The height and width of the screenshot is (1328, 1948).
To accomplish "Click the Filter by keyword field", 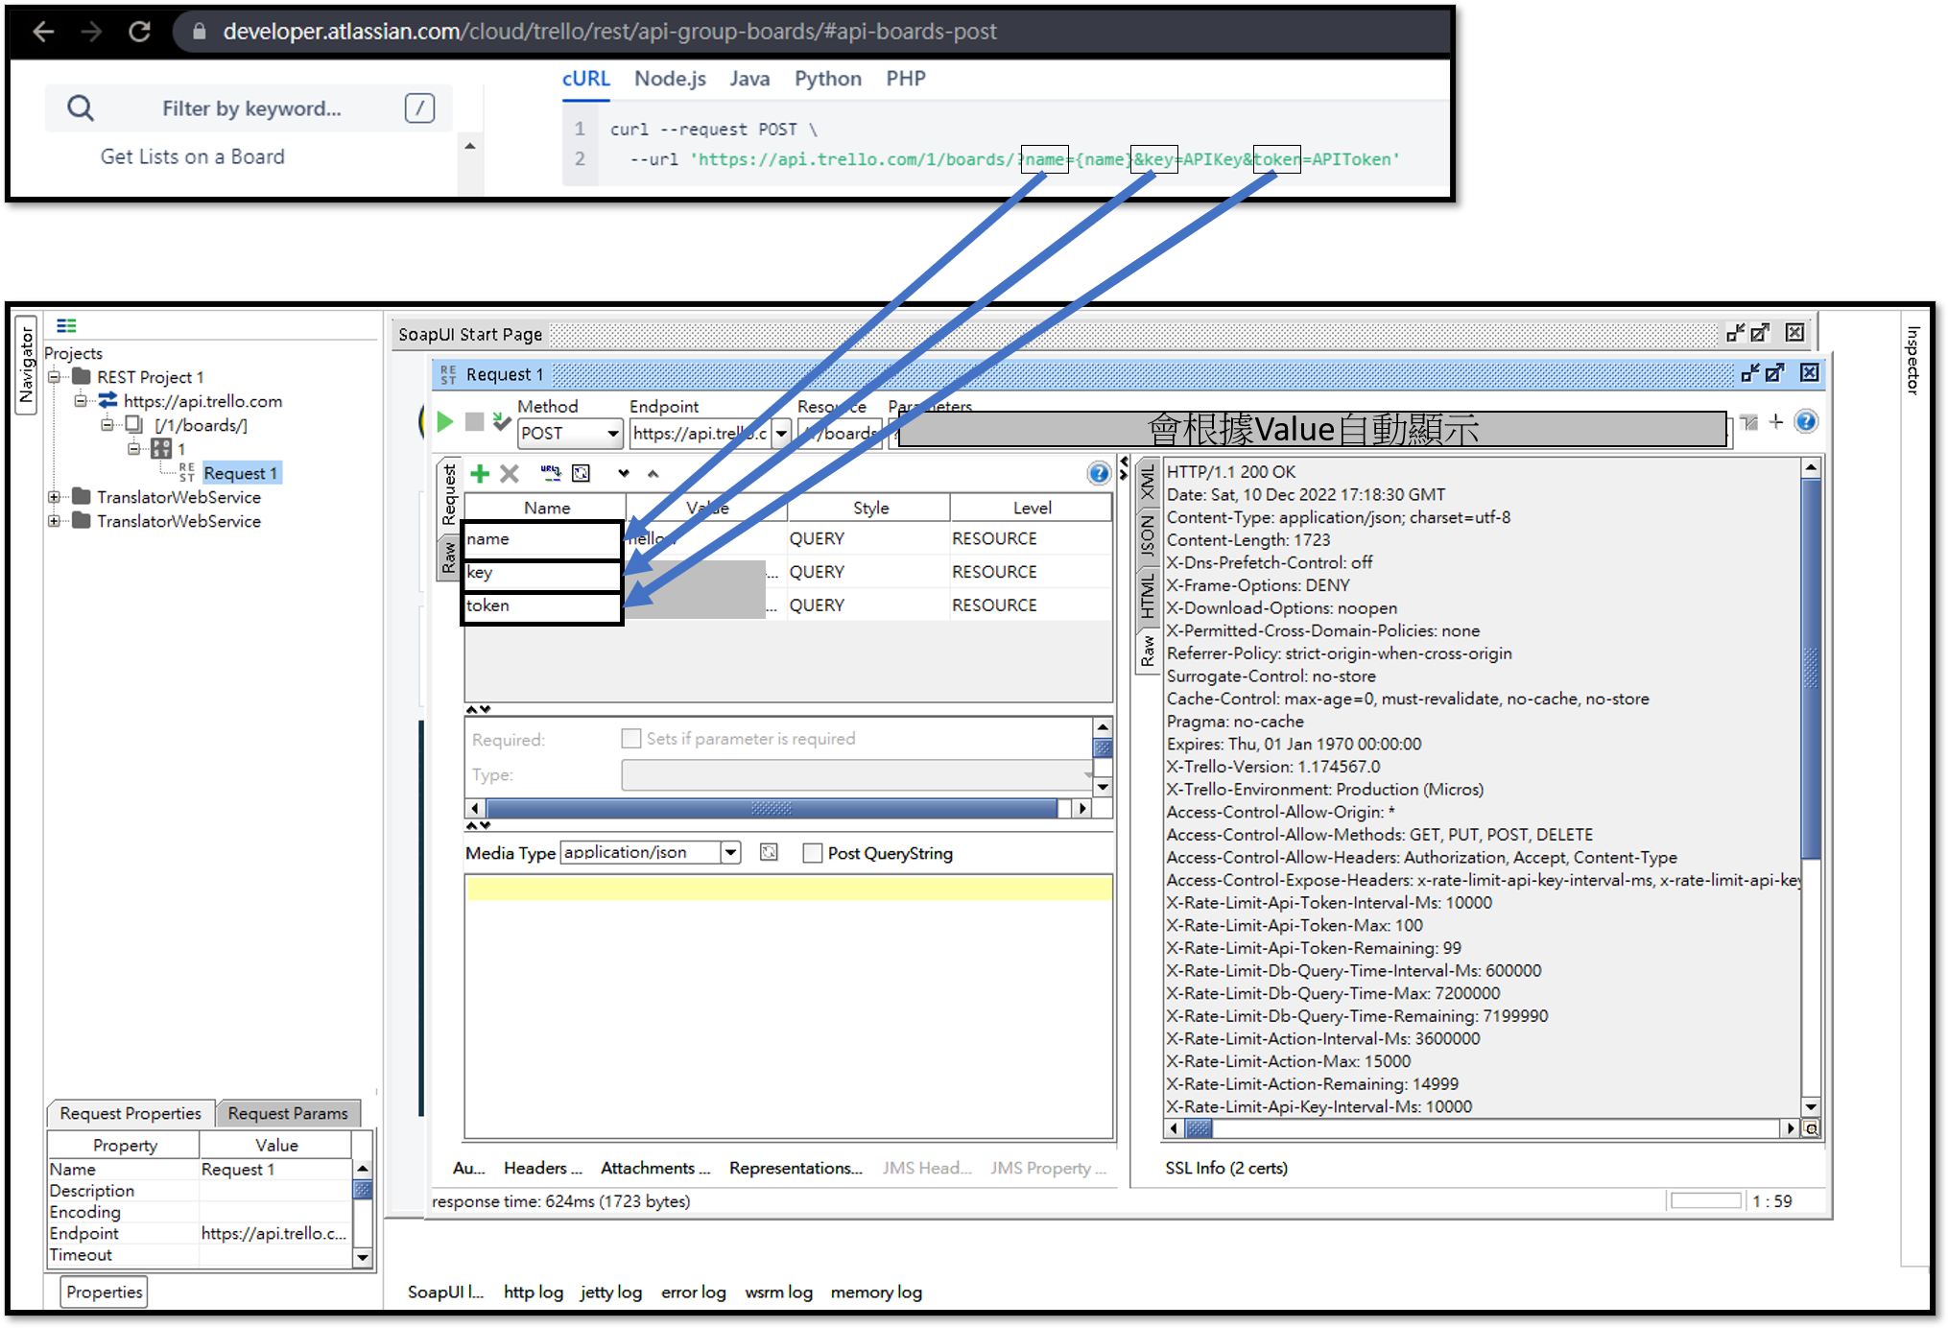I will (x=251, y=108).
